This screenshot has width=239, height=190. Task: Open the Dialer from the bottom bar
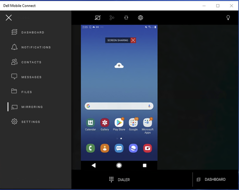point(119,179)
